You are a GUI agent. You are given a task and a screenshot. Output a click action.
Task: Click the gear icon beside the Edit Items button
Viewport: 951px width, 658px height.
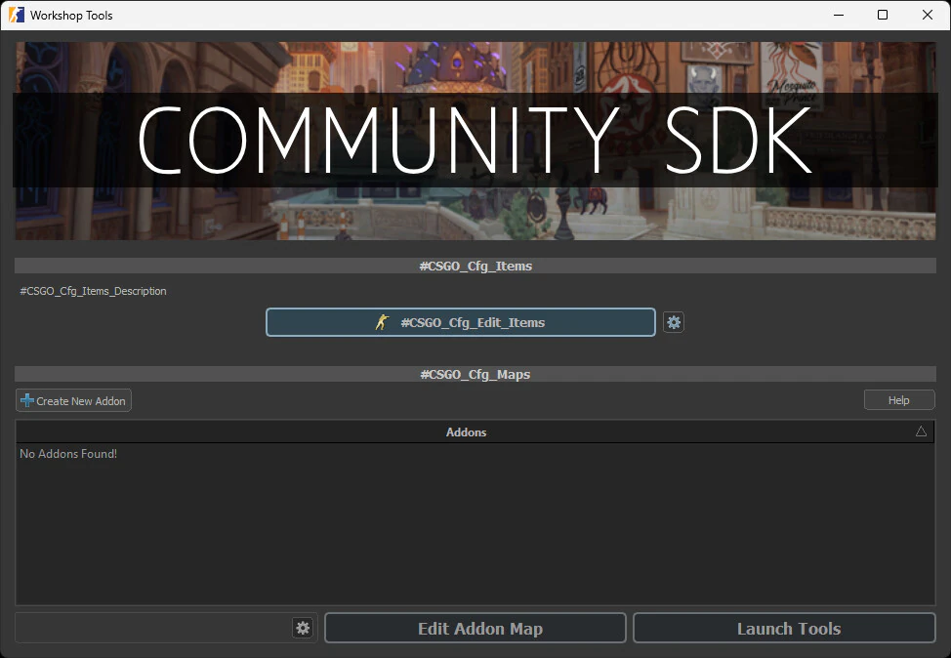click(673, 322)
